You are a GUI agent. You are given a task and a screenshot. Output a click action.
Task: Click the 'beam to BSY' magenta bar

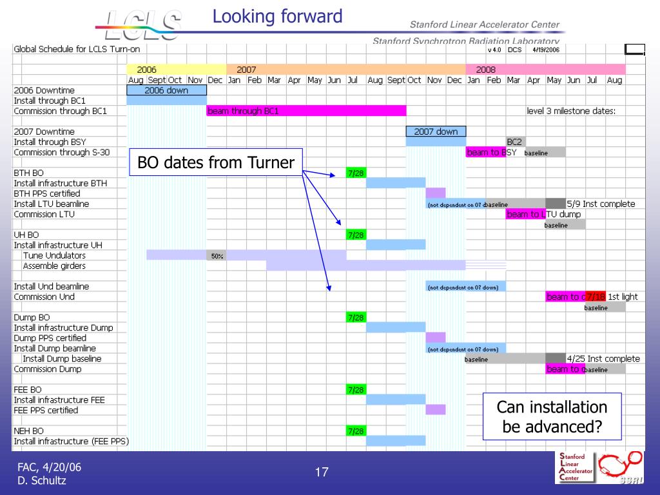coord(486,152)
